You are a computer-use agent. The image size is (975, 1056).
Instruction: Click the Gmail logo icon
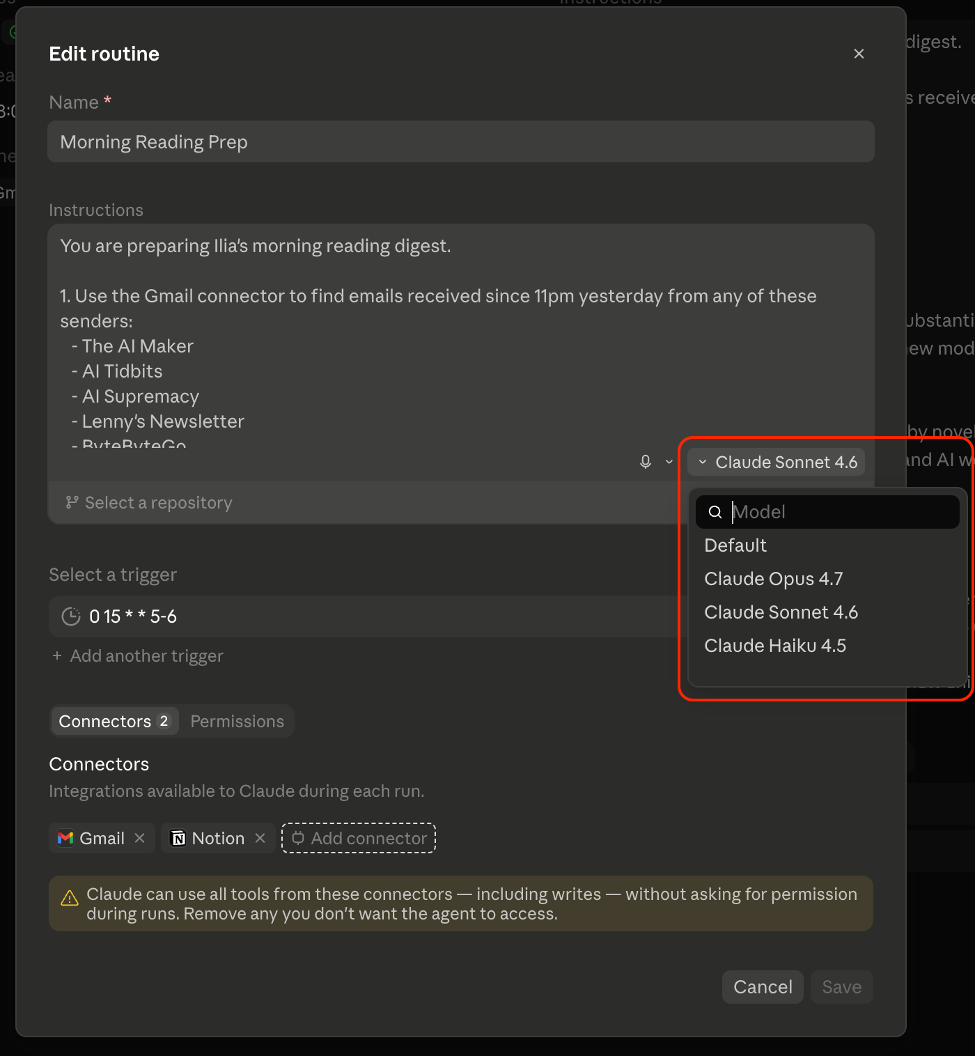[65, 838]
